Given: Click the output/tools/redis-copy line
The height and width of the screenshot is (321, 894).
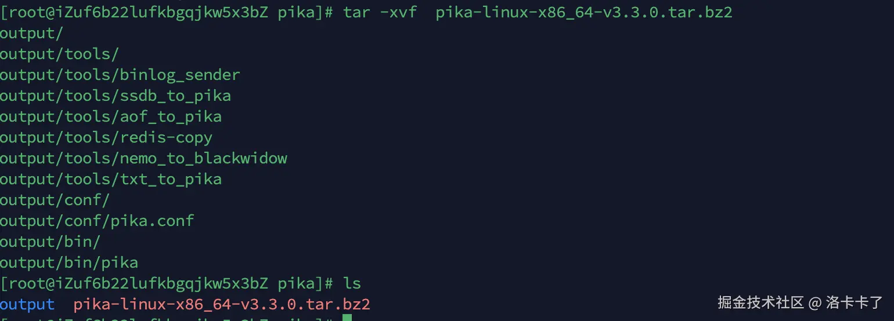Looking at the screenshot, I should tap(106, 137).
